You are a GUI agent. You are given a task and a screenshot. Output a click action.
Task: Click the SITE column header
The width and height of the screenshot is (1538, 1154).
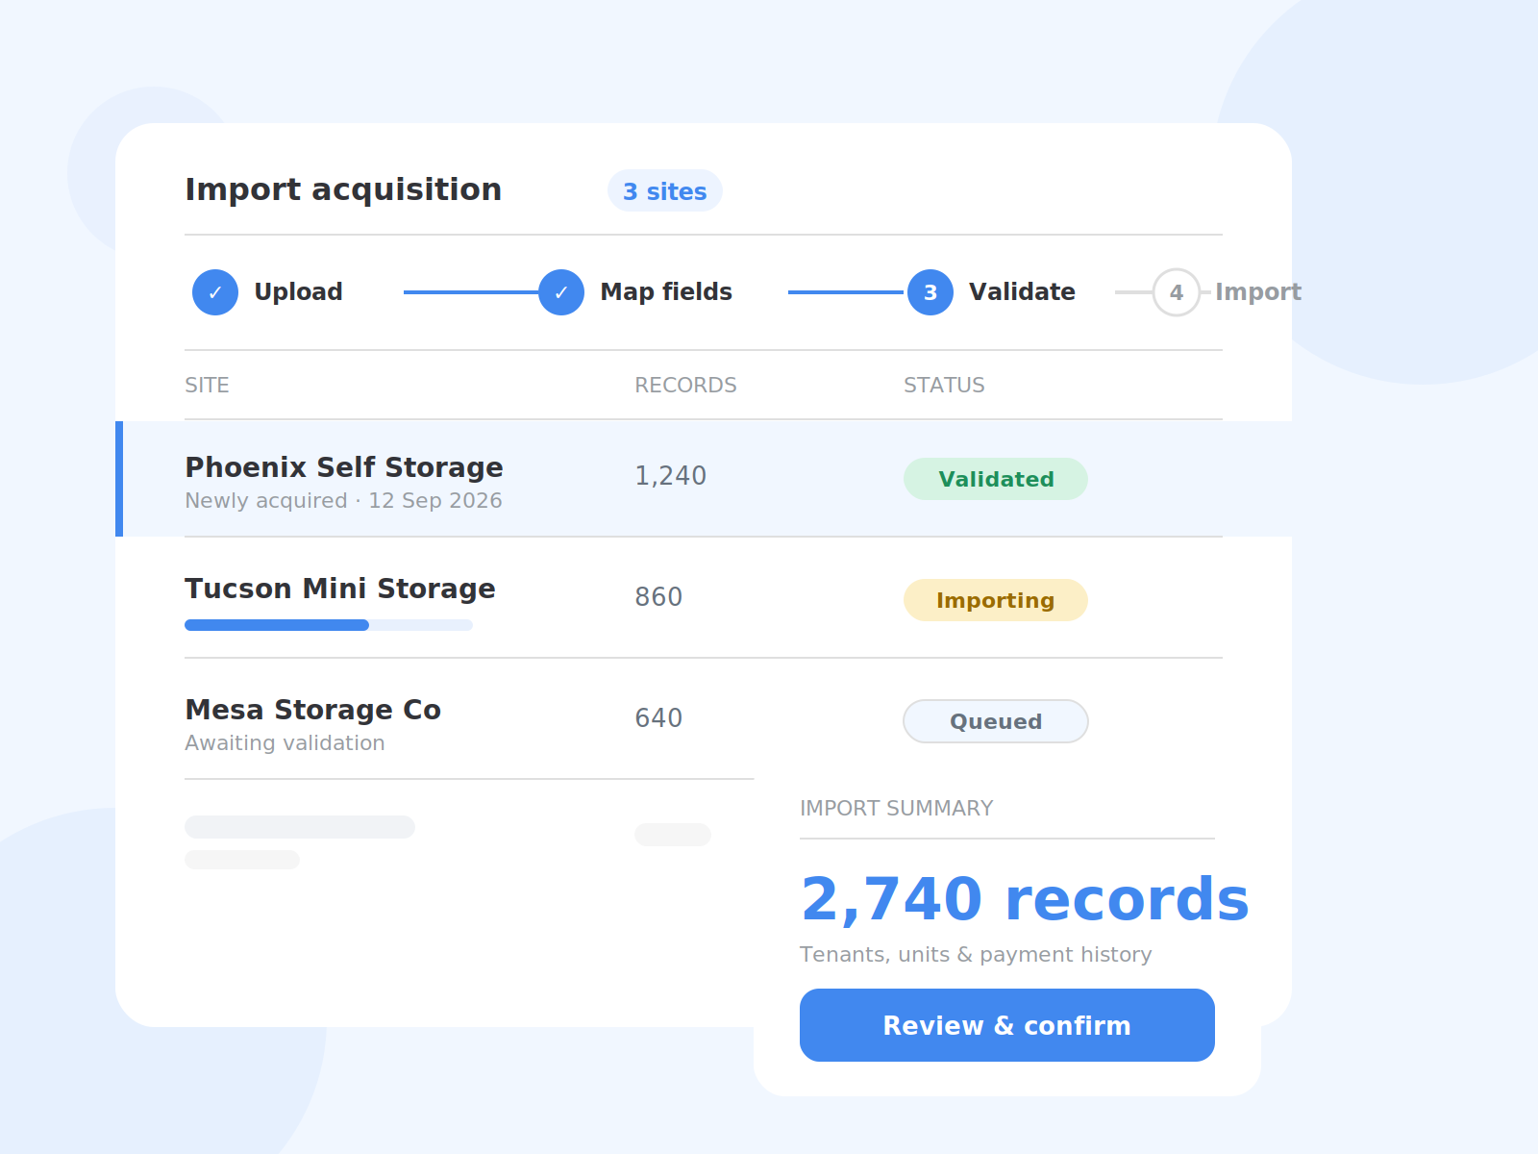point(207,386)
